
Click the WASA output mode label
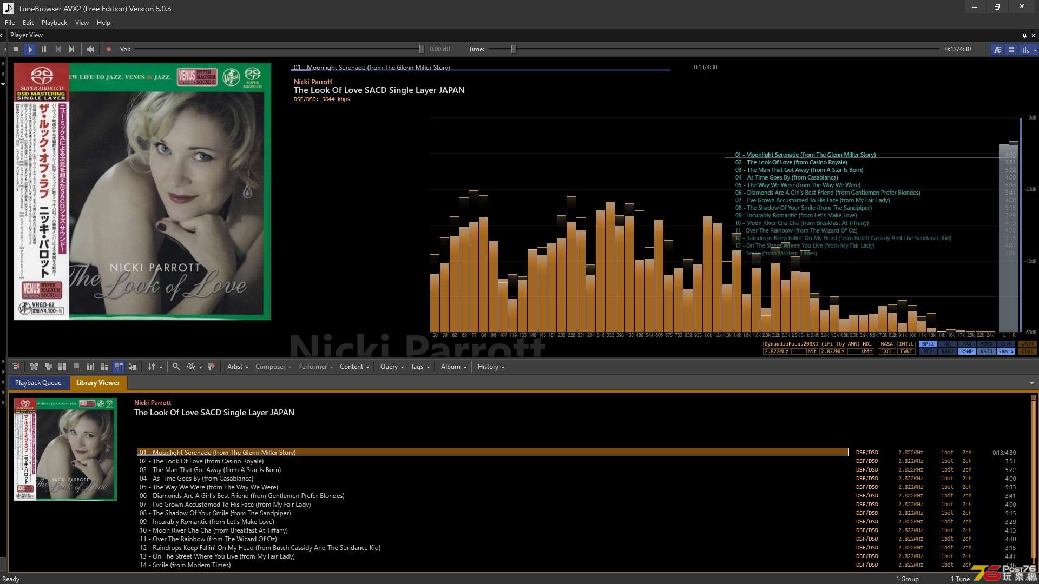pyautogui.click(x=886, y=344)
